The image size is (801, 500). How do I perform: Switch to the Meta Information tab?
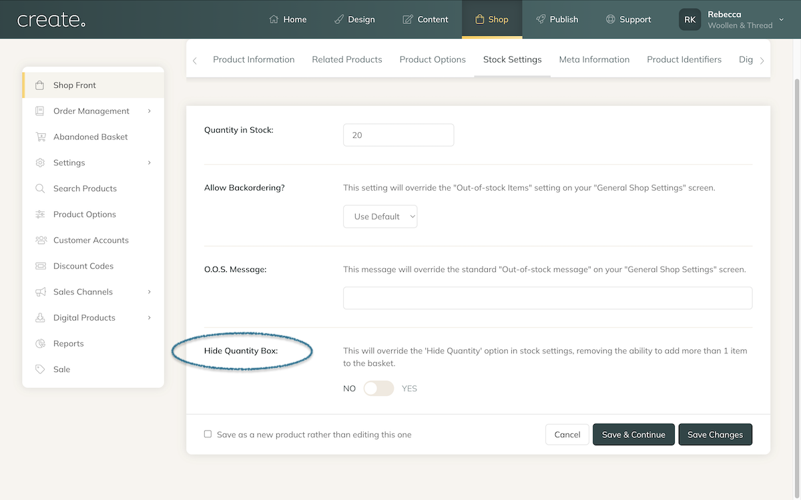[x=594, y=59]
